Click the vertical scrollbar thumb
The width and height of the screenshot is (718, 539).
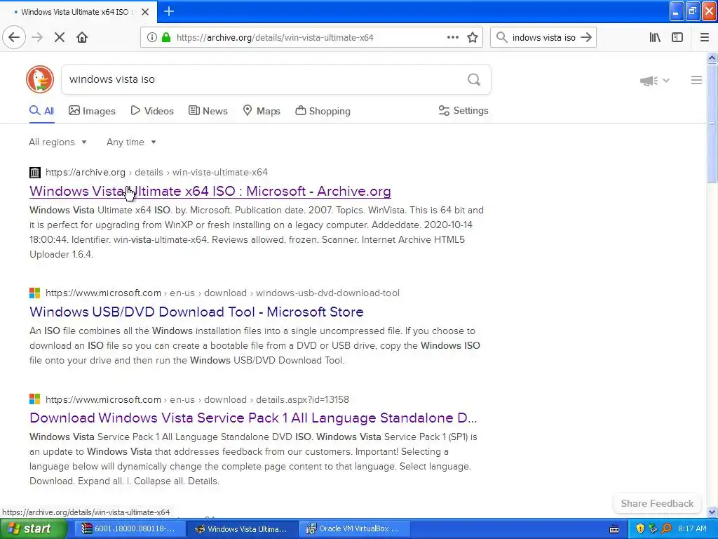pyautogui.click(x=712, y=124)
